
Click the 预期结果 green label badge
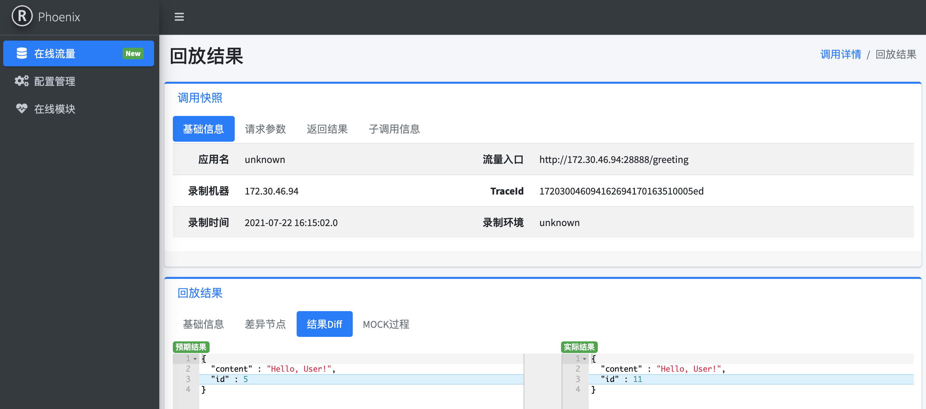coord(191,347)
